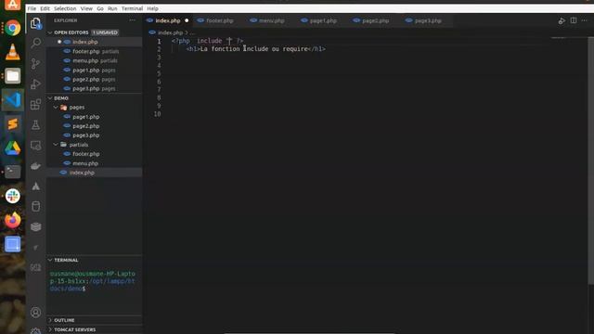Launch VLC media player from dock
The width and height of the screenshot is (594, 334).
(12, 52)
